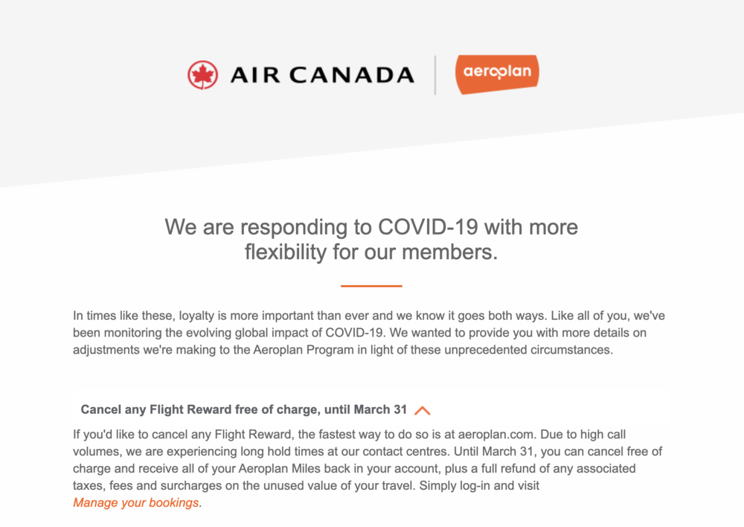This screenshot has height=527, width=744.
Task: Collapse the Cancel any Flight Reward section chevron
Action: (x=423, y=410)
